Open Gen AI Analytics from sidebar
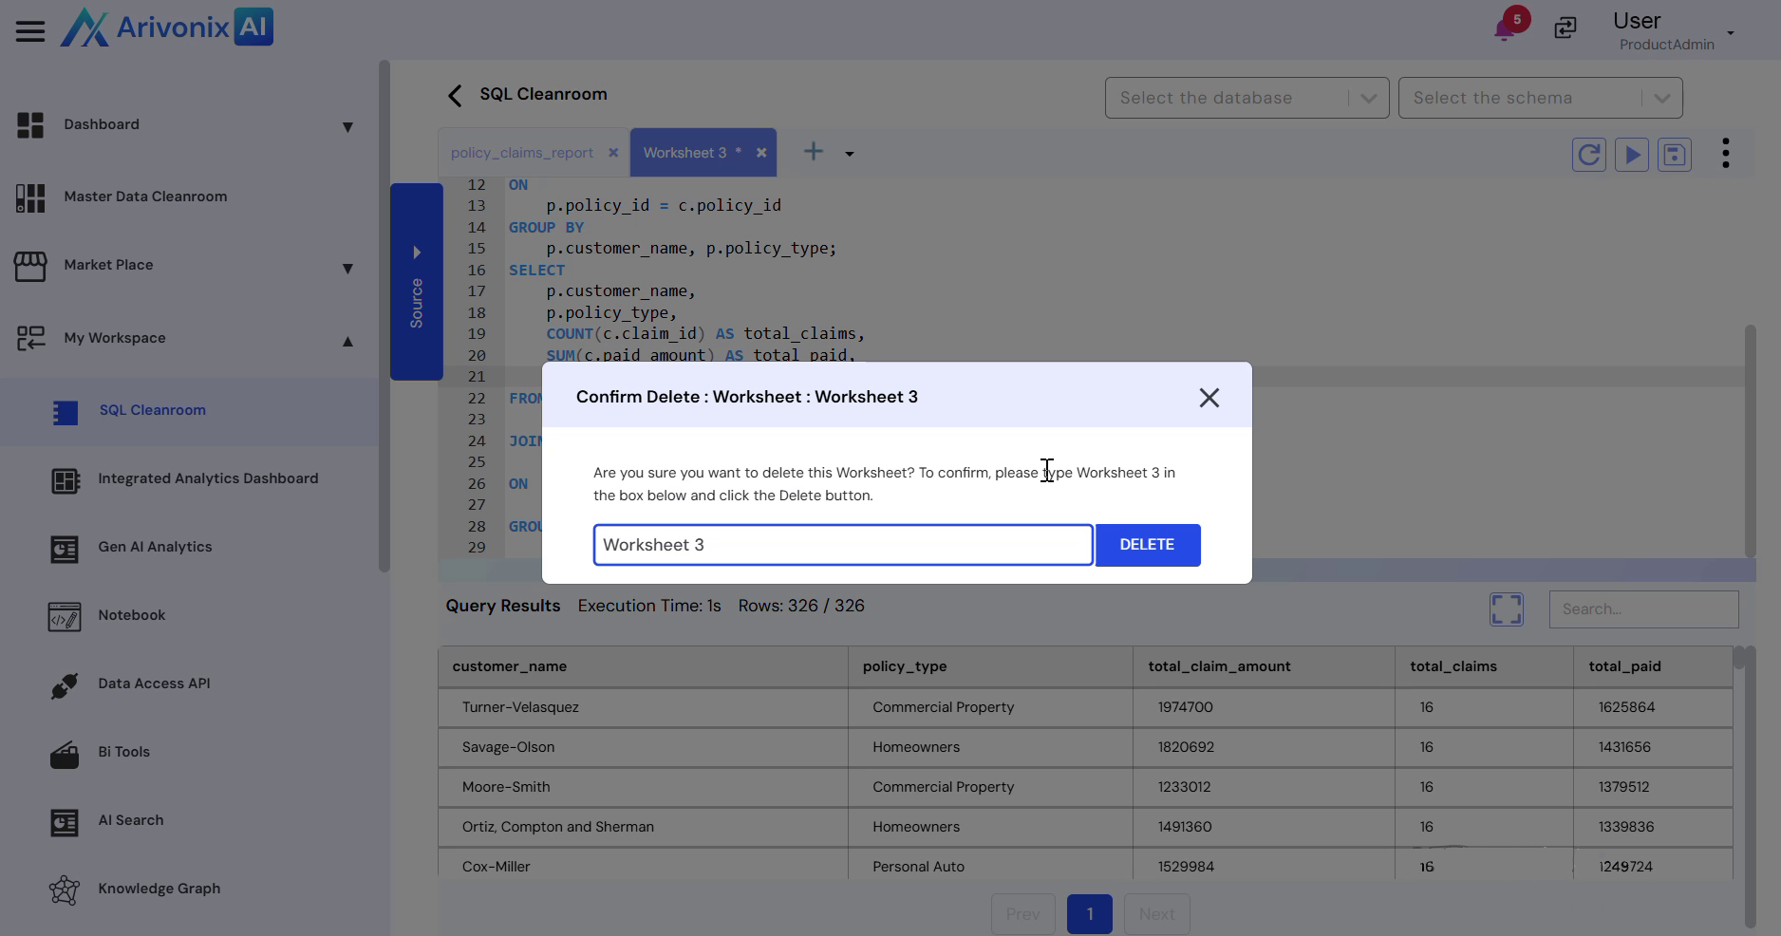Viewport: 1781px width, 936px height. click(155, 547)
